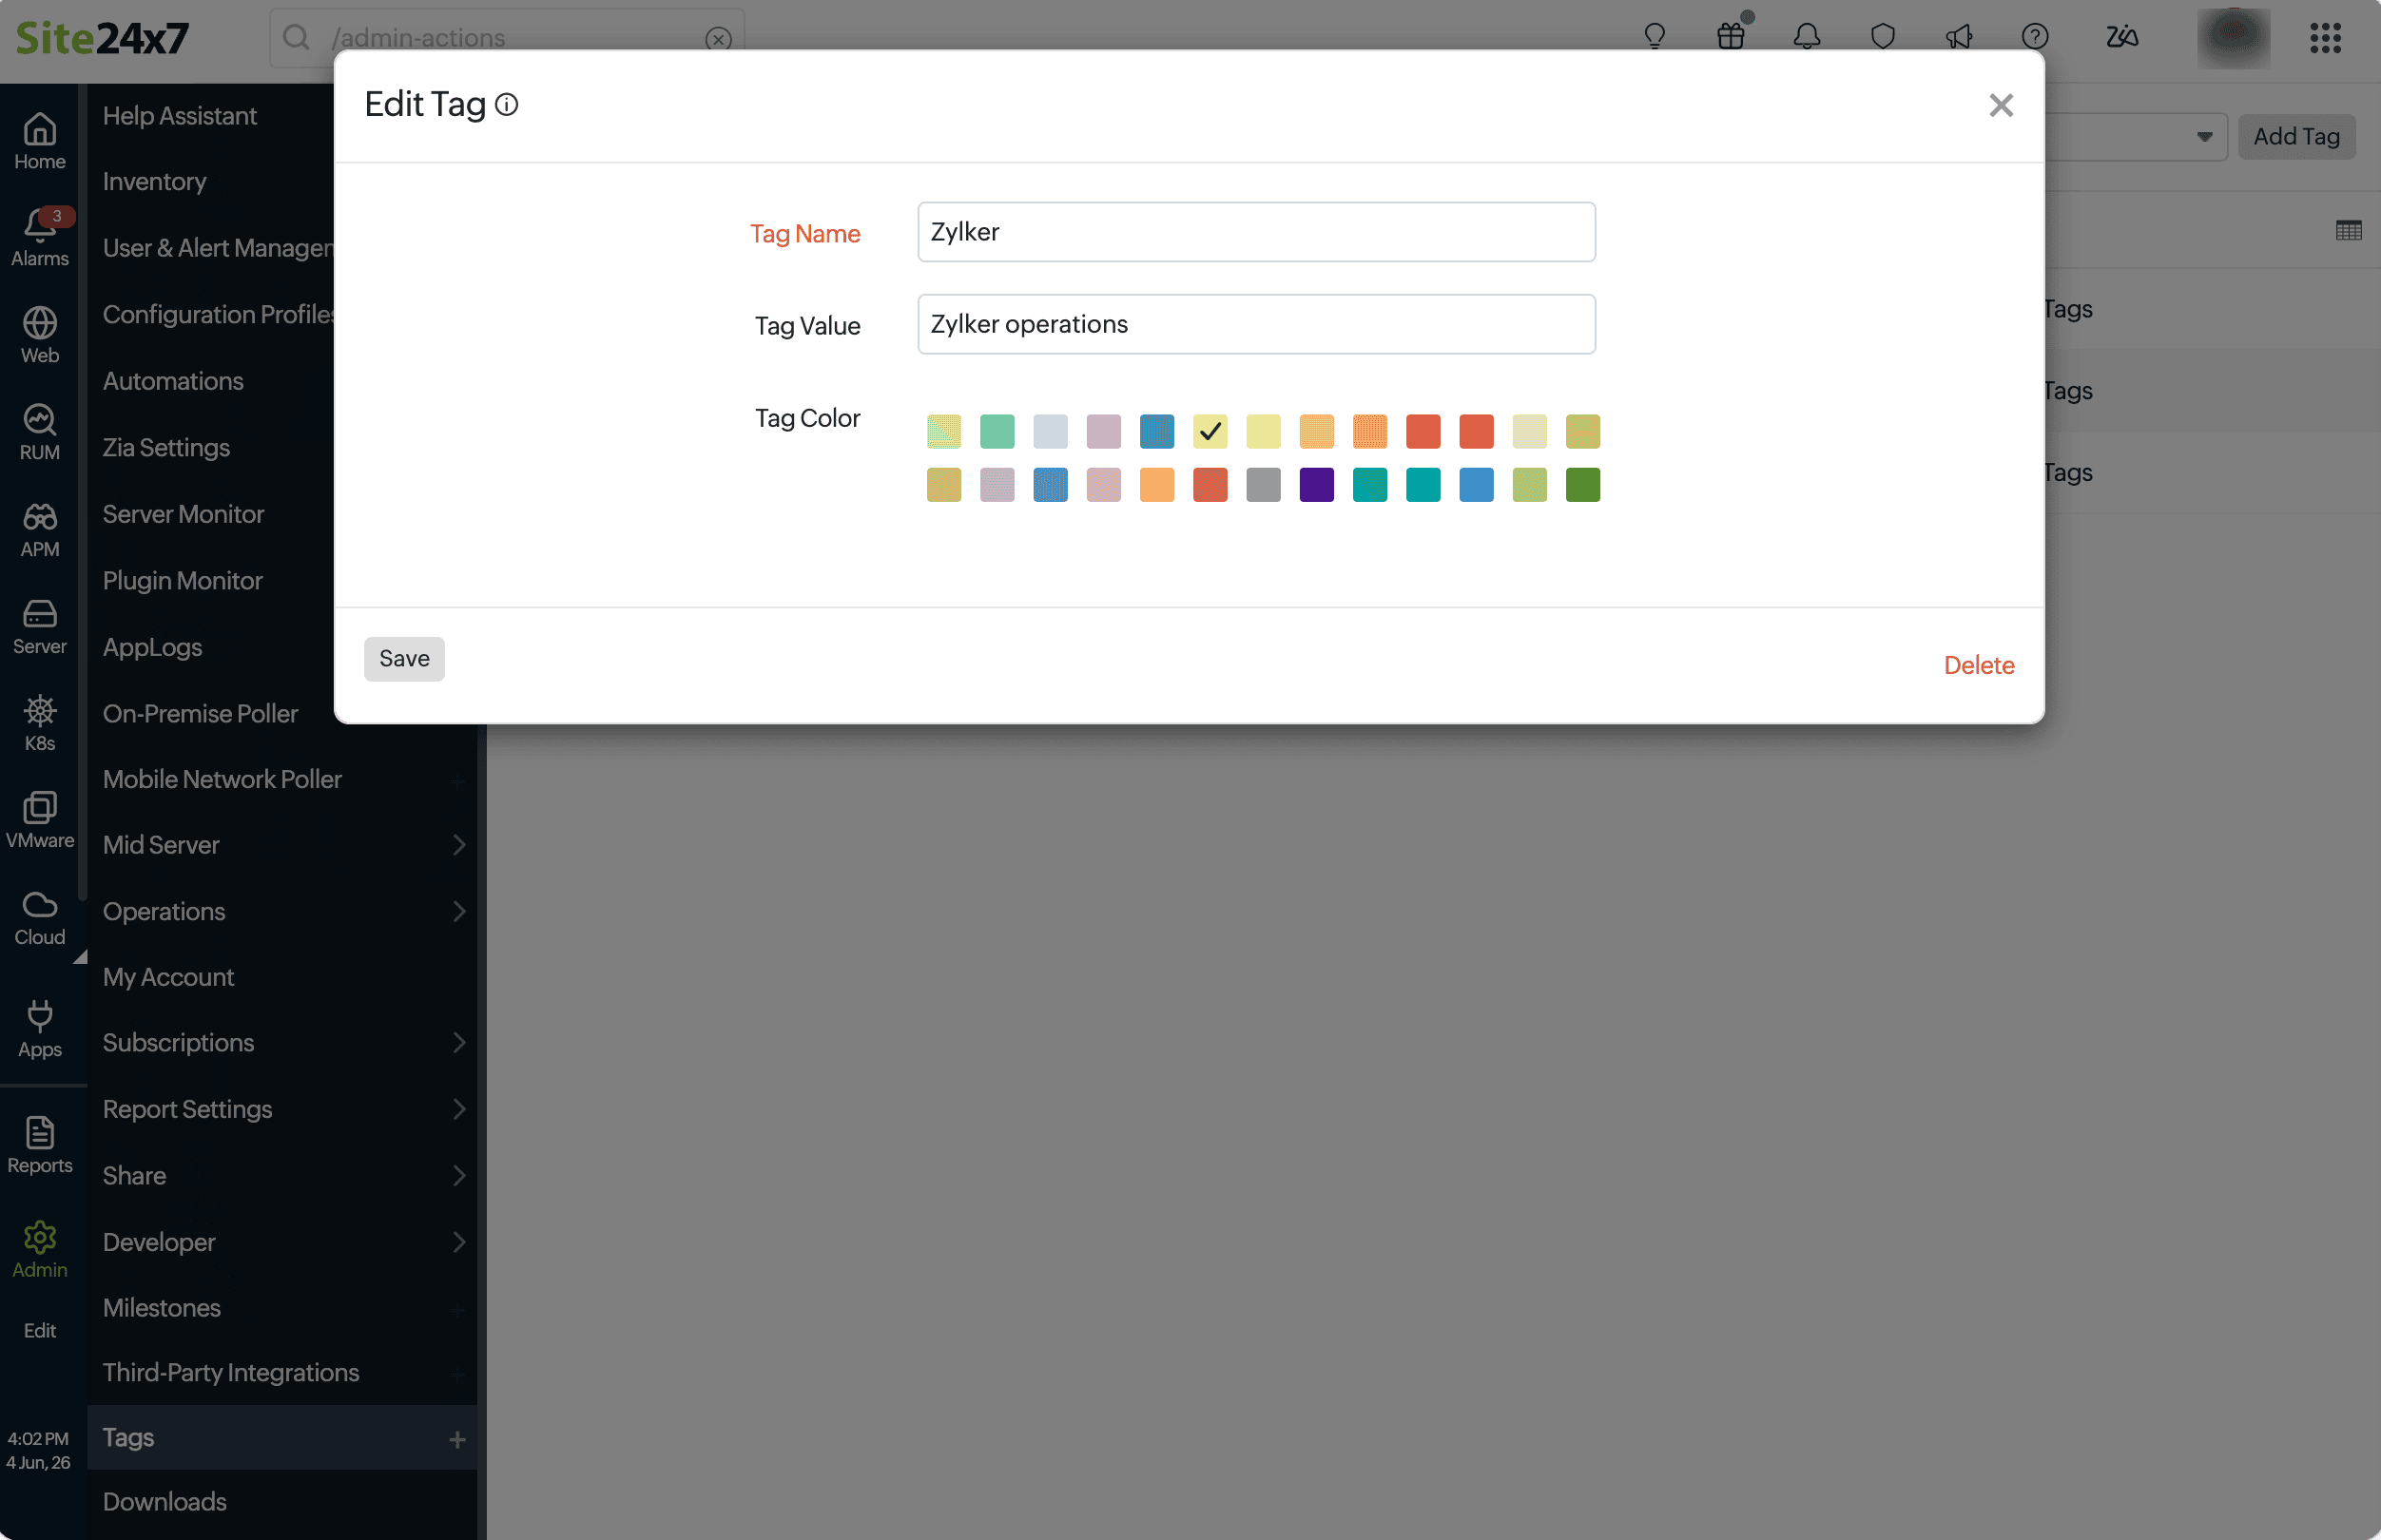
Task: Open the help question mark icon
Action: pos(2035,37)
